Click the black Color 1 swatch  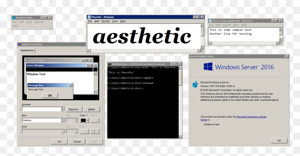tap(83, 120)
